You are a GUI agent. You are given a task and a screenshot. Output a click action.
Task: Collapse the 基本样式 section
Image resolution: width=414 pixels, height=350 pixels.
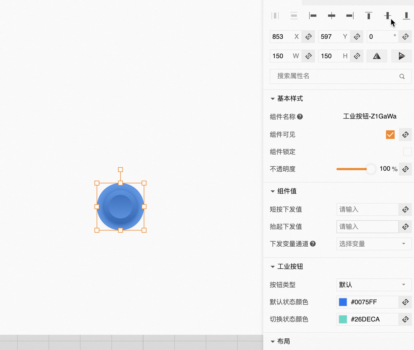click(x=273, y=99)
